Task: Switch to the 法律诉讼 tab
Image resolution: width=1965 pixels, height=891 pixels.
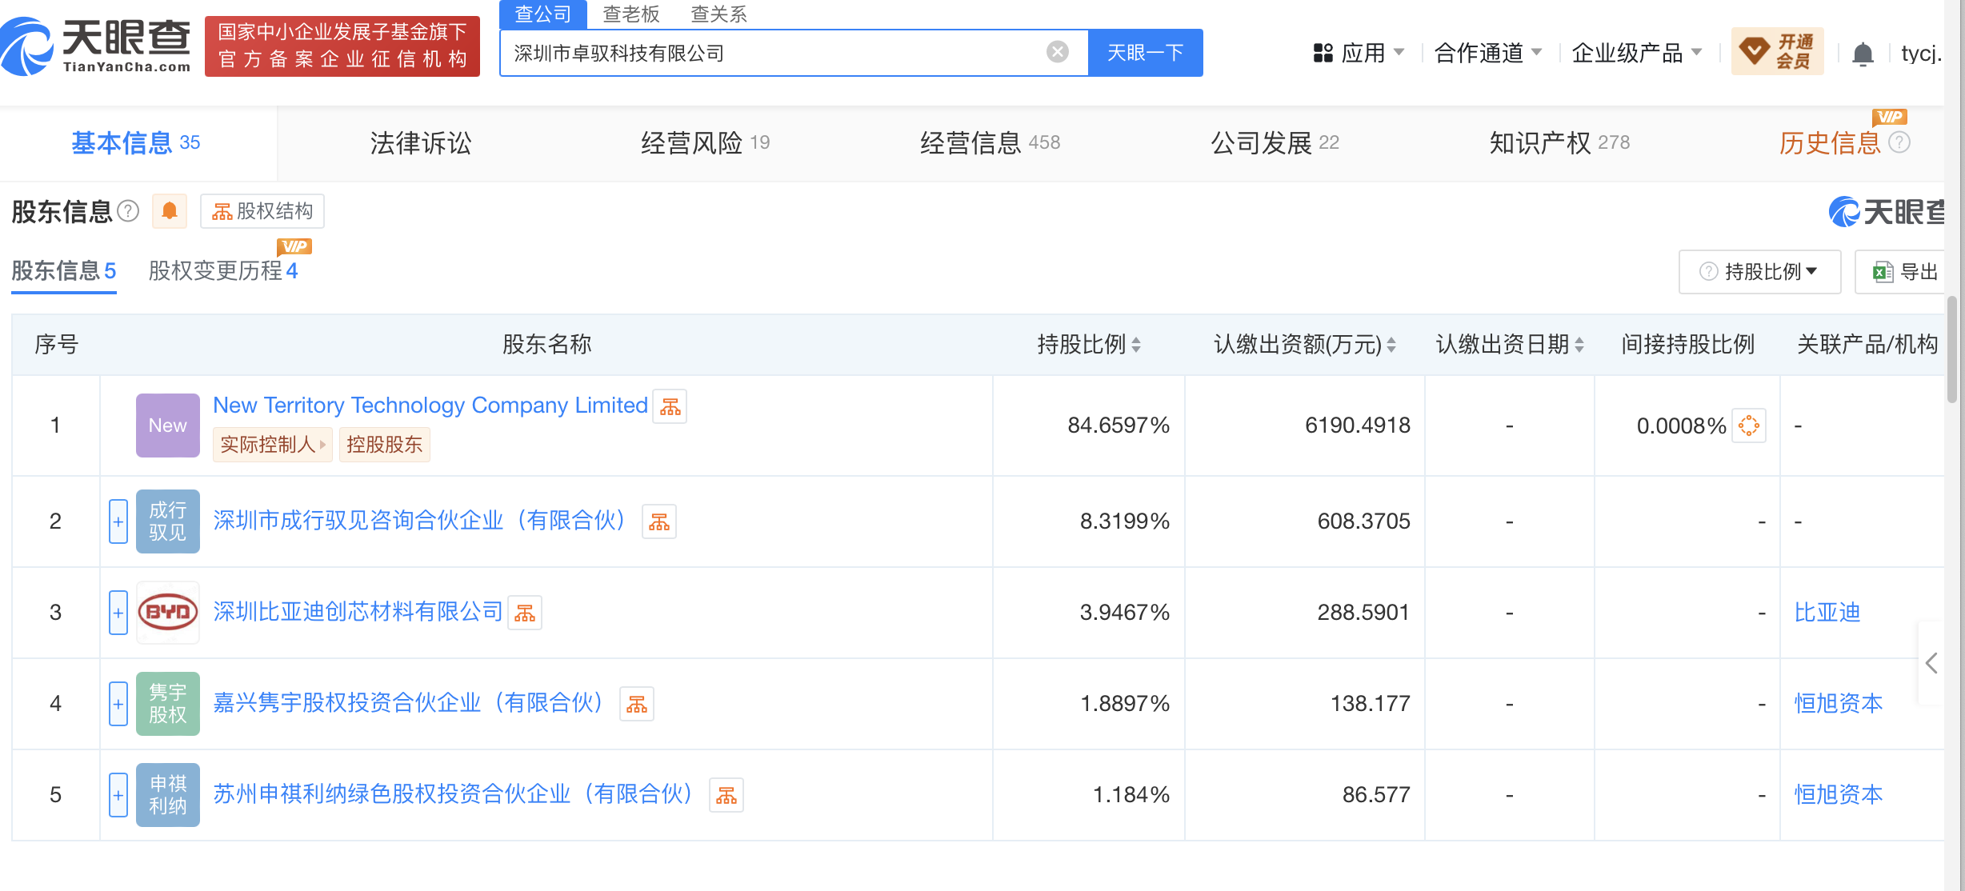Action: [x=422, y=143]
